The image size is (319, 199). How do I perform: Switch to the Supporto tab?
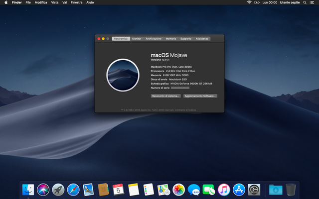(x=186, y=39)
